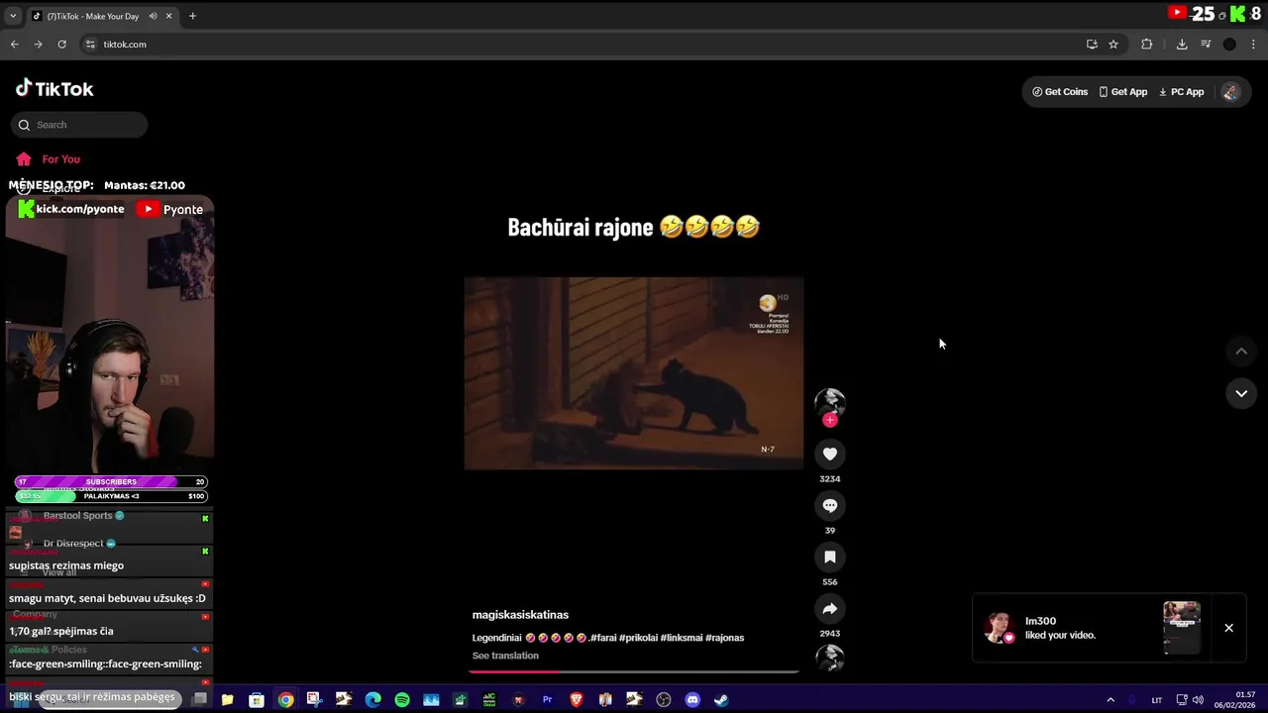Like the TikTok video with heart icon
1268x713 pixels.
point(830,454)
